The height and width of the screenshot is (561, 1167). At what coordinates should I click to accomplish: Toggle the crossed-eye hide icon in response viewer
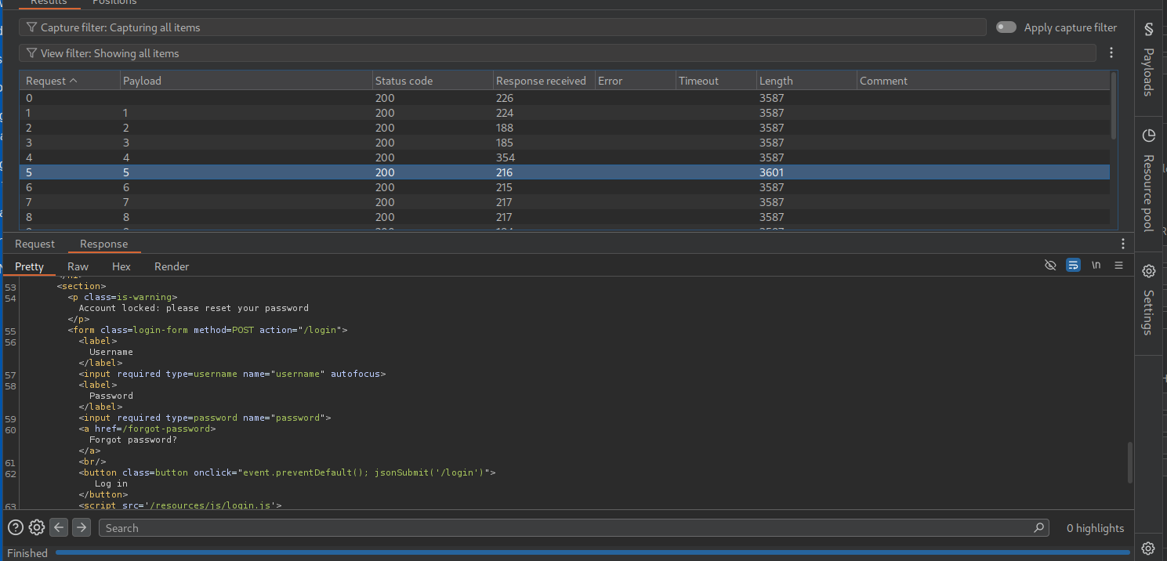[x=1050, y=266]
